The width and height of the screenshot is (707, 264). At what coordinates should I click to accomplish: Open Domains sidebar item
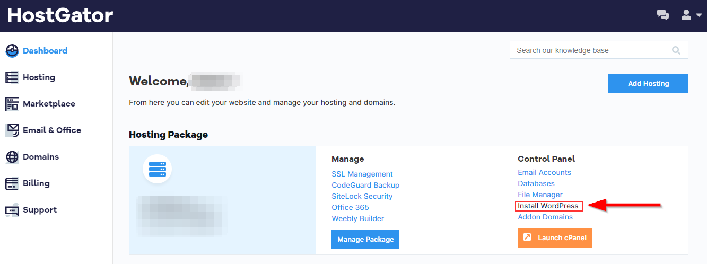[41, 157]
